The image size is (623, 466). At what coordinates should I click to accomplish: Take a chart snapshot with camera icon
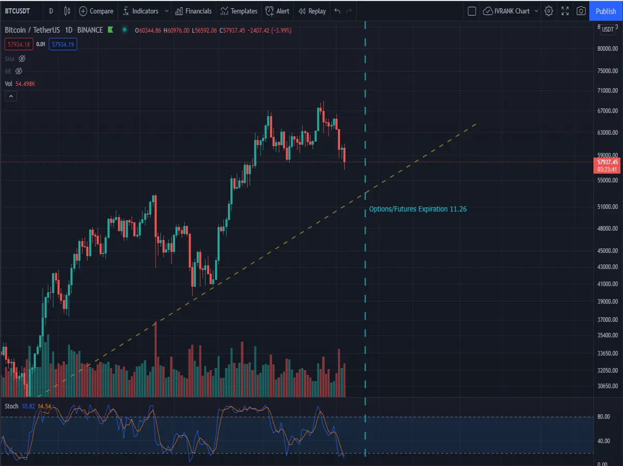[x=581, y=11]
